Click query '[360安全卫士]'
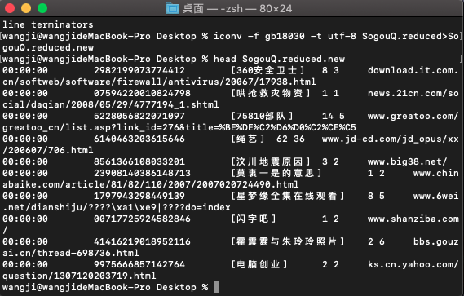The height and width of the screenshot is (296, 464). tap(267, 70)
